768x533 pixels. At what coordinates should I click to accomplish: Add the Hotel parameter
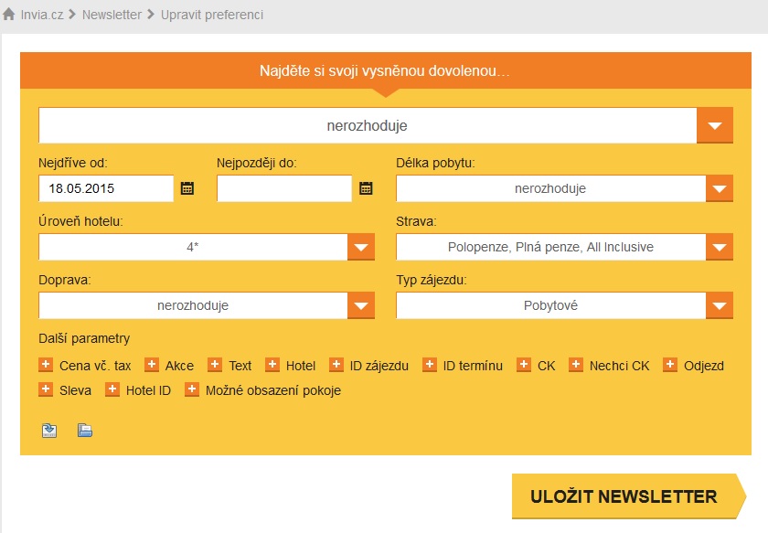[272, 365]
